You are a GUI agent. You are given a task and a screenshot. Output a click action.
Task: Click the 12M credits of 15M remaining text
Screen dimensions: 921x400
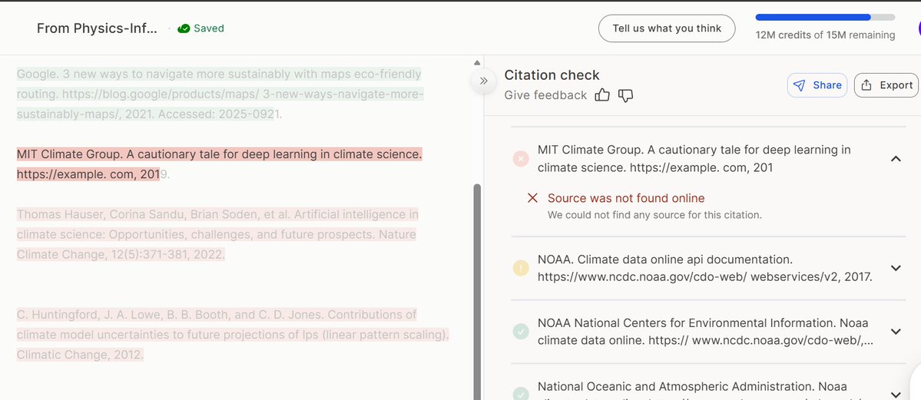(x=825, y=35)
